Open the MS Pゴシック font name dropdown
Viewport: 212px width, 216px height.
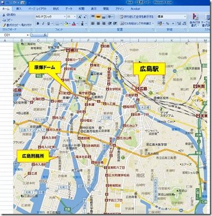click(65, 17)
